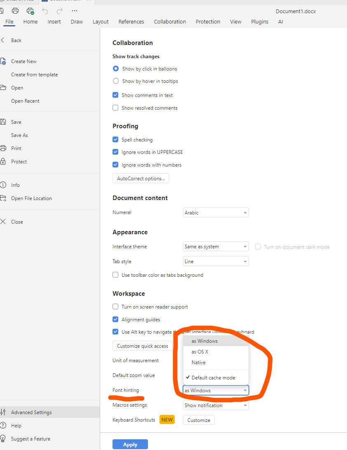The image size is (347, 450).
Task: Uncheck the Spell checking option
Action: (115, 140)
